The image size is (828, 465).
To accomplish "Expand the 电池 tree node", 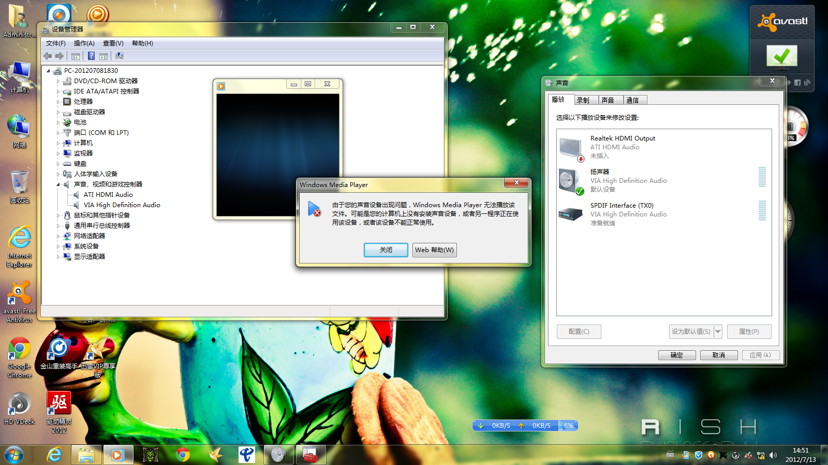I will tap(58, 122).
